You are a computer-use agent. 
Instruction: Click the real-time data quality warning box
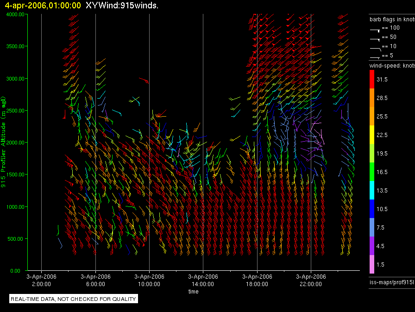tap(74, 299)
